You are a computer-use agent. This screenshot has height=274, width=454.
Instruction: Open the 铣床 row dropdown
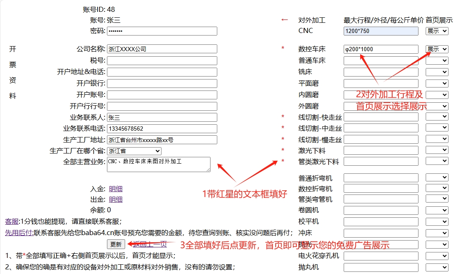coord(437,72)
